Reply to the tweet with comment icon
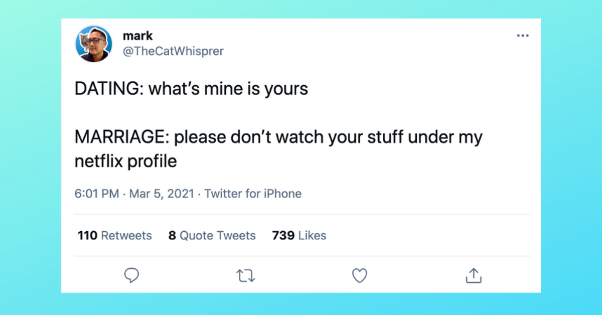This screenshot has height=315, width=602. (132, 275)
